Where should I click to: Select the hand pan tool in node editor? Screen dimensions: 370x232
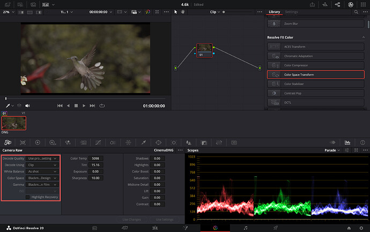(183, 12)
